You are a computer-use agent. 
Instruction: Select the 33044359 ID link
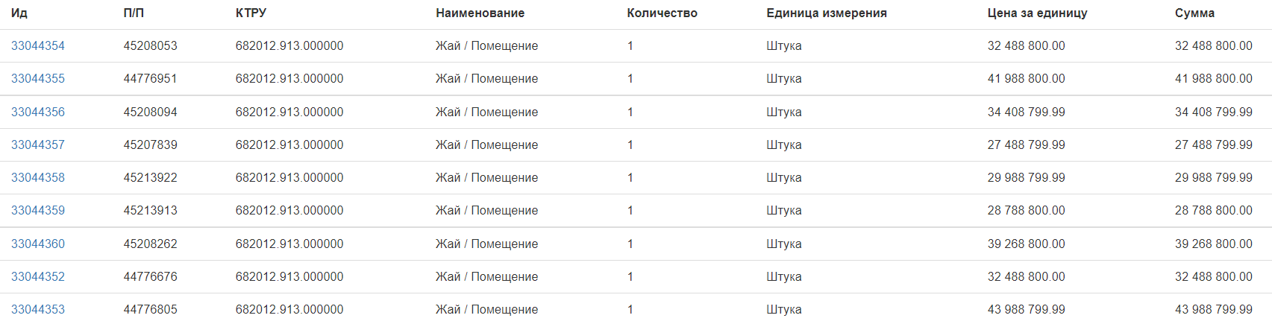pyautogui.click(x=38, y=211)
